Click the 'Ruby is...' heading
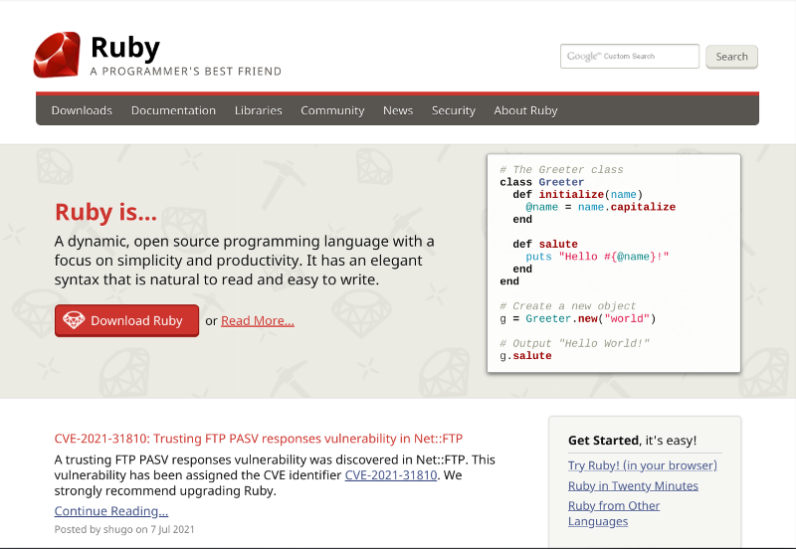796x549 pixels. 106,212
